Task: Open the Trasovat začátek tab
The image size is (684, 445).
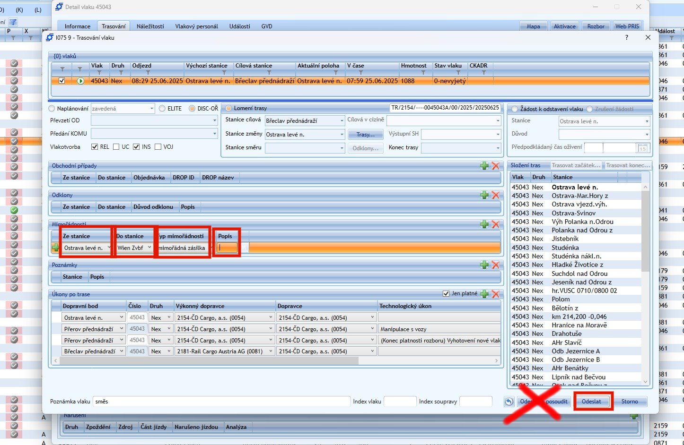Action: (576, 165)
